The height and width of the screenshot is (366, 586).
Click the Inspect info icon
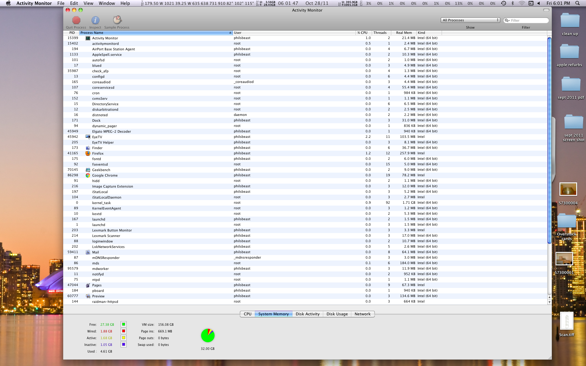[95, 20]
